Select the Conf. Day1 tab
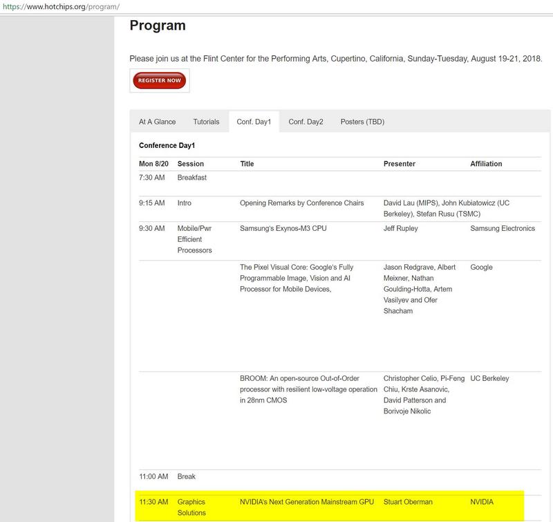Image resolution: width=553 pixels, height=522 pixels. point(254,122)
